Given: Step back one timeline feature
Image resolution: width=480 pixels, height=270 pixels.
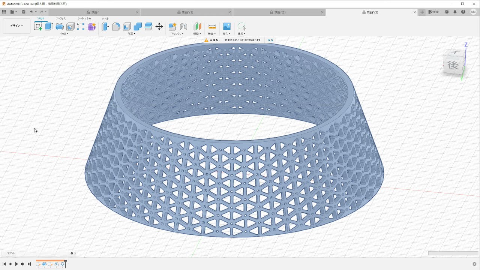Looking at the screenshot, I should [x=10, y=264].
